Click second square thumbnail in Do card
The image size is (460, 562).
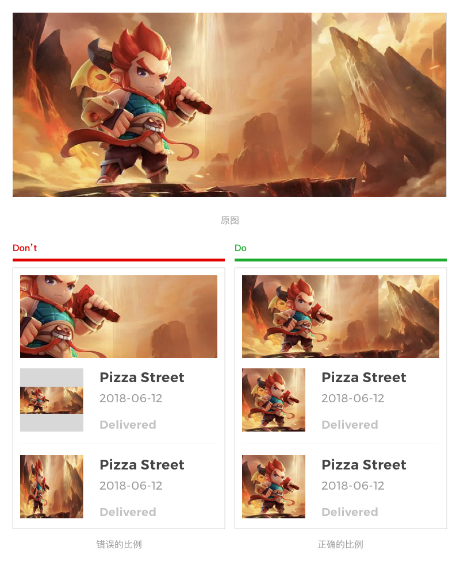click(274, 487)
